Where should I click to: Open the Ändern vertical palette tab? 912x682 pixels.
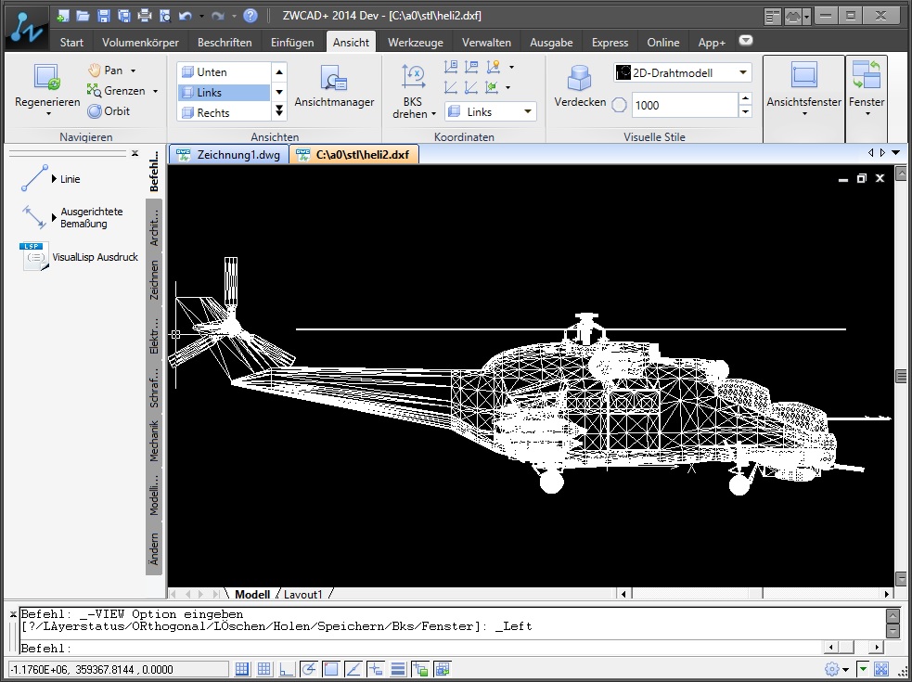[154, 548]
